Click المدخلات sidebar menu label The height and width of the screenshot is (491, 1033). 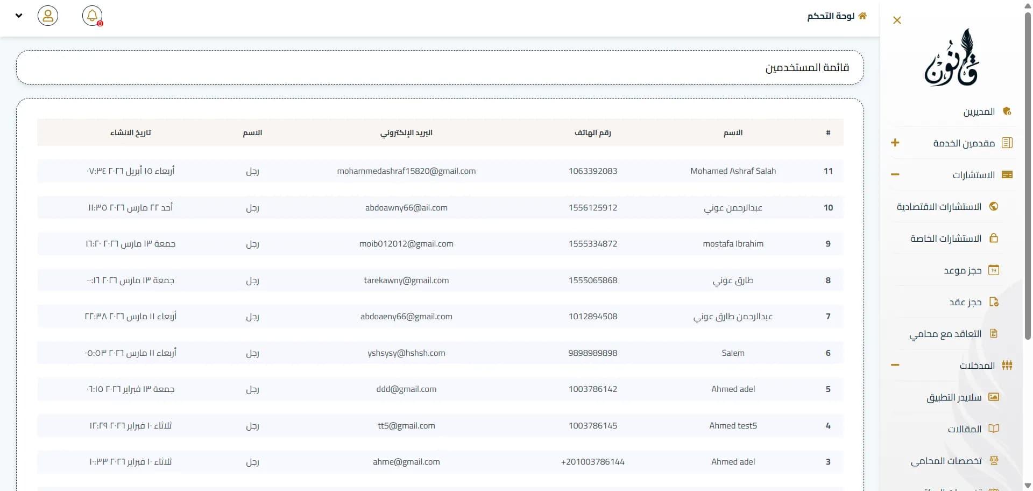click(x=977, y=366)
